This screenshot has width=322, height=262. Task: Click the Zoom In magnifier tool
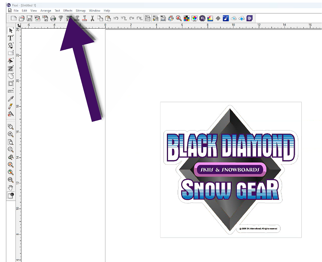pyautogui.click(x=10, y=134)
